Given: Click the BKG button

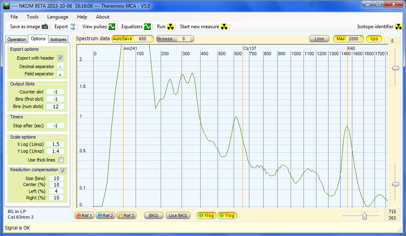Looking at the screenshot, I should (x=153, y=215).
